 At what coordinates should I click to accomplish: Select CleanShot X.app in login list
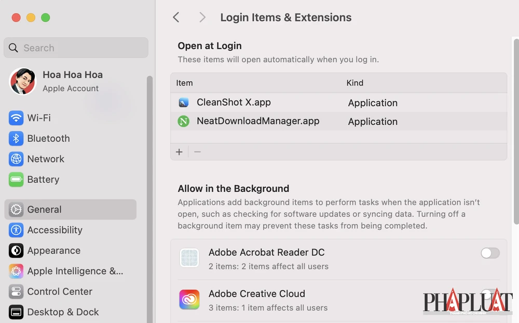tap(234, 102)
